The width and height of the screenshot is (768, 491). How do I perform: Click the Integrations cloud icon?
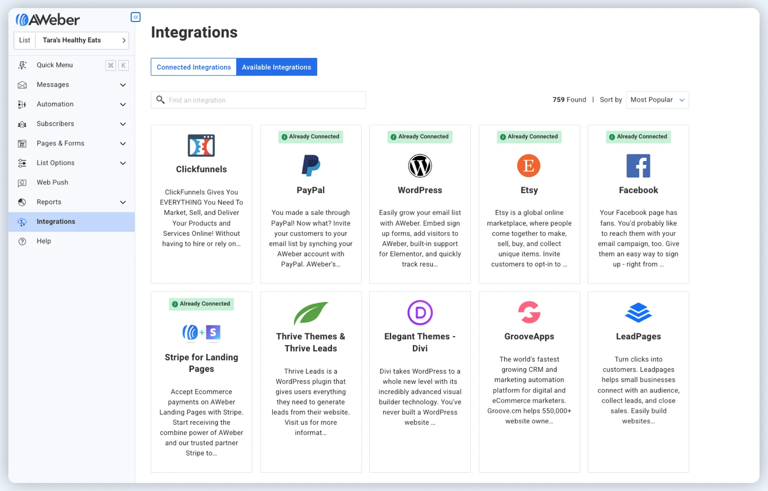click(x=22, y=222)
